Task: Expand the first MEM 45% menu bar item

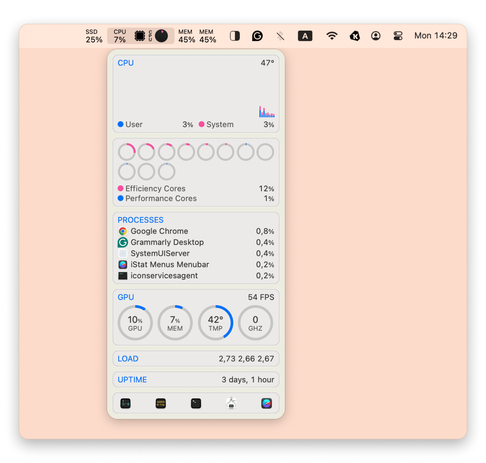Action: point(187,36)
